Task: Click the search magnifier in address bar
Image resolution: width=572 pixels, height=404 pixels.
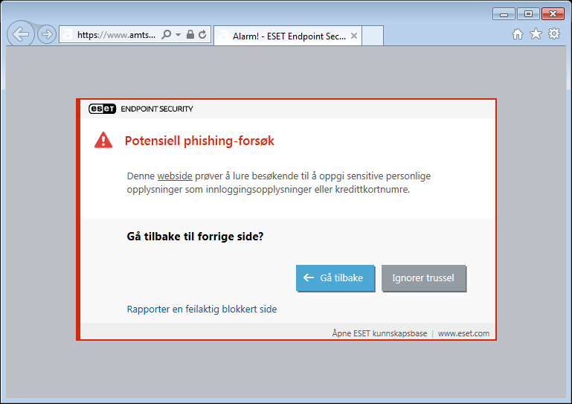Action: tap(167, 35)
